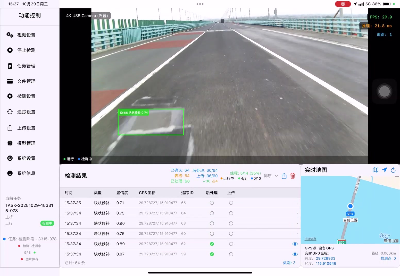
Task: Tap the GPS badge on map
Action: click(x=350, y=214)
